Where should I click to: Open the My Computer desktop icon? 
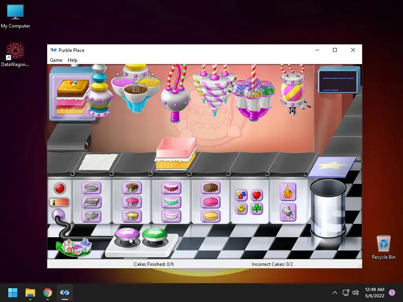click(15, 17)
